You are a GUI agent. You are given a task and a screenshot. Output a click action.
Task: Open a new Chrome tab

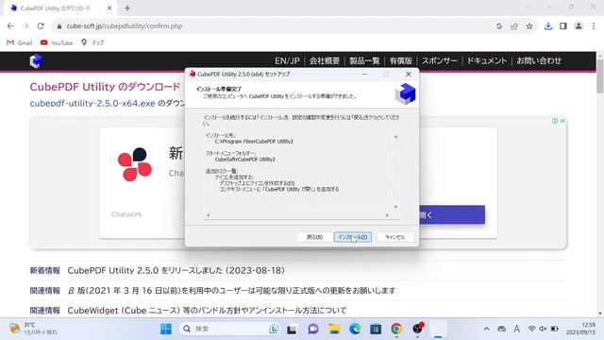[127, 8]
